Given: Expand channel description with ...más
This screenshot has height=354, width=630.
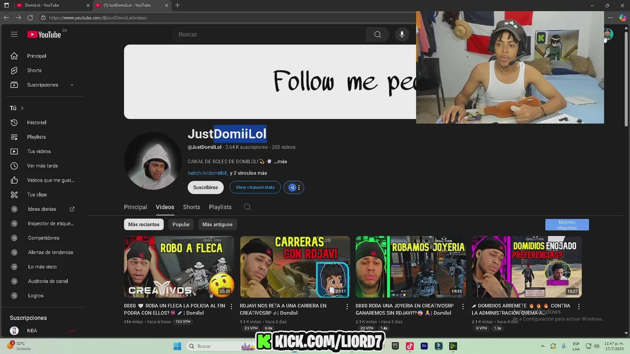Looking at the screenshot, I should [281, 161].
